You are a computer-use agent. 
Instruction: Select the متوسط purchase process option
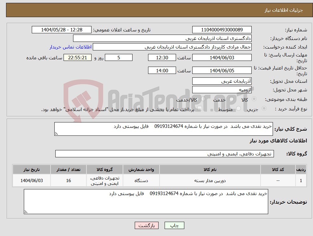click(239, 108)
